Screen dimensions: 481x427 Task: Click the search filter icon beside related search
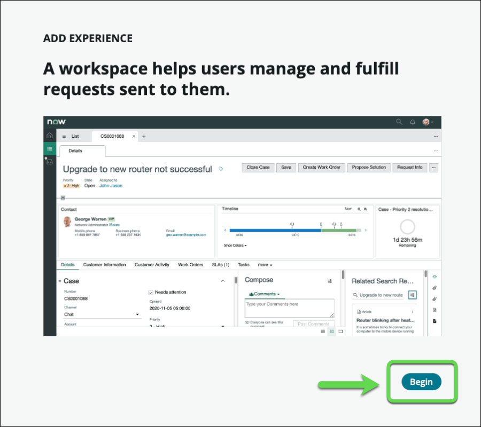[x=413, y=295]
